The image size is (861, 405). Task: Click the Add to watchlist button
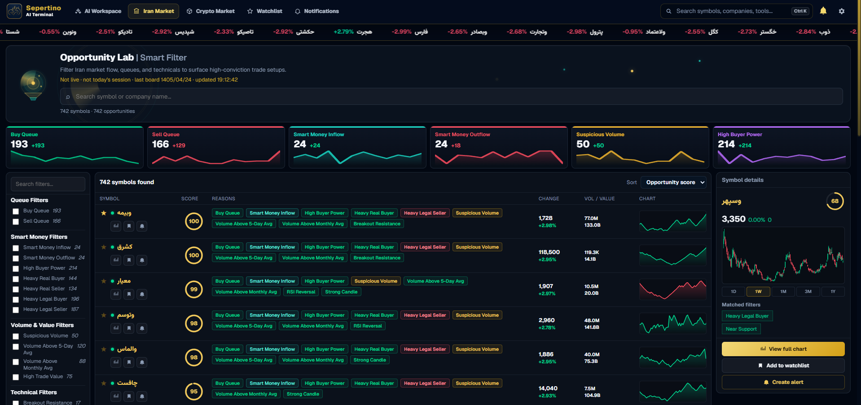pyautogui.click(x=783, y=366)
